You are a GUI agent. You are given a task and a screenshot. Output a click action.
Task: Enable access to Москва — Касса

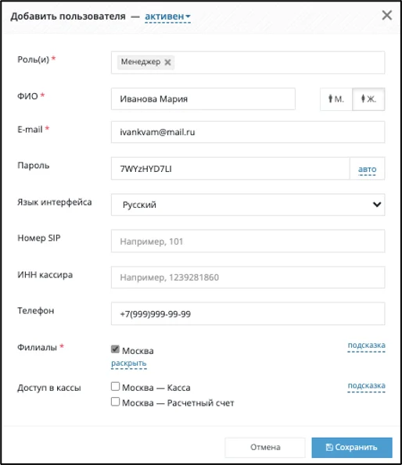pos(115,386)
